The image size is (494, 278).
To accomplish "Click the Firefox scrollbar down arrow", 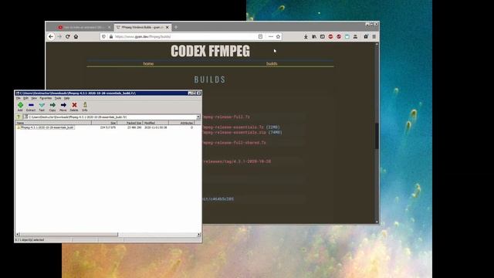I will pyautogui.click(x=377, y=222).
